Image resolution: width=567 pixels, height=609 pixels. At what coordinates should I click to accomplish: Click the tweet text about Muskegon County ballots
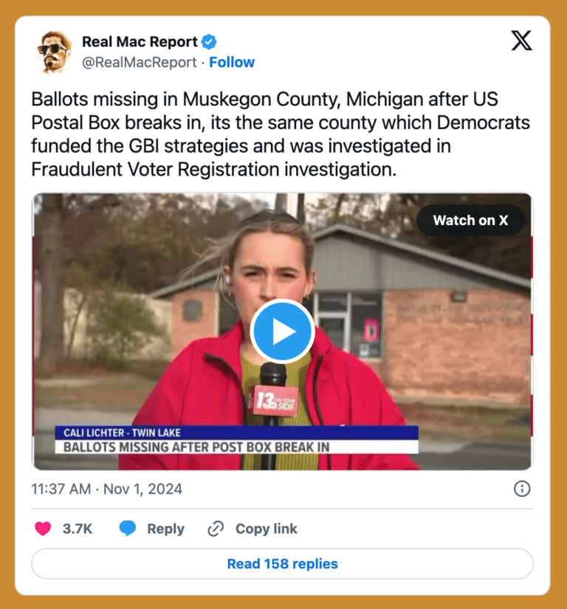pos(281,134)
